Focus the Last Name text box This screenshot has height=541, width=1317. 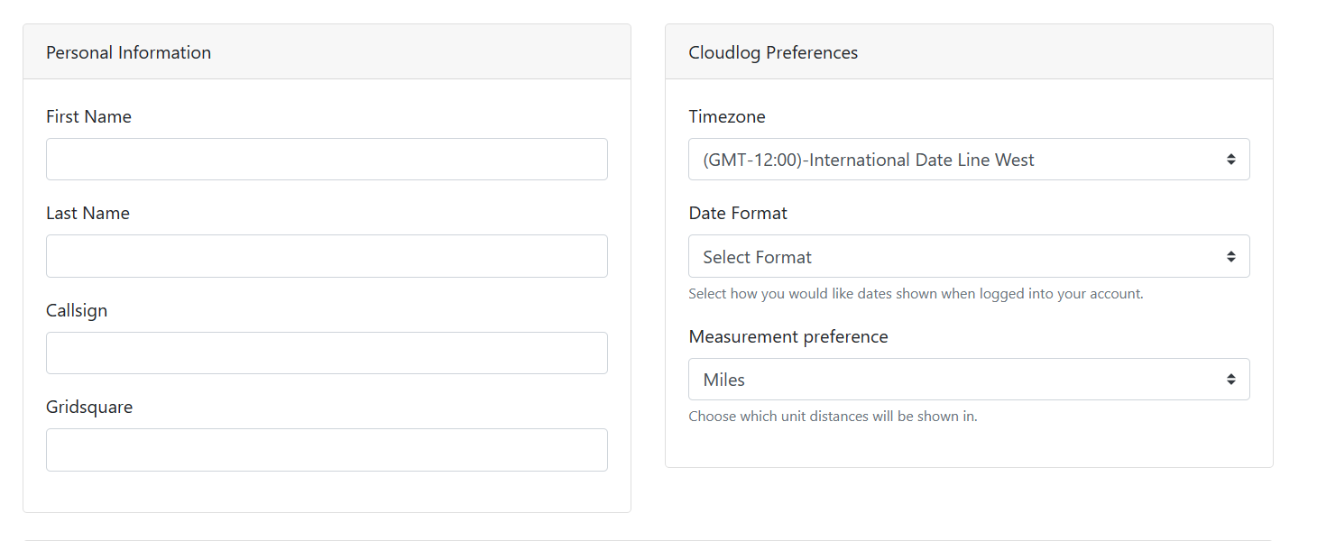coord(327,256)
